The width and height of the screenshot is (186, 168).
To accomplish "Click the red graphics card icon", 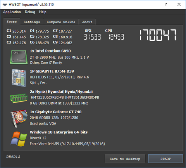I will tap(19, 119).
